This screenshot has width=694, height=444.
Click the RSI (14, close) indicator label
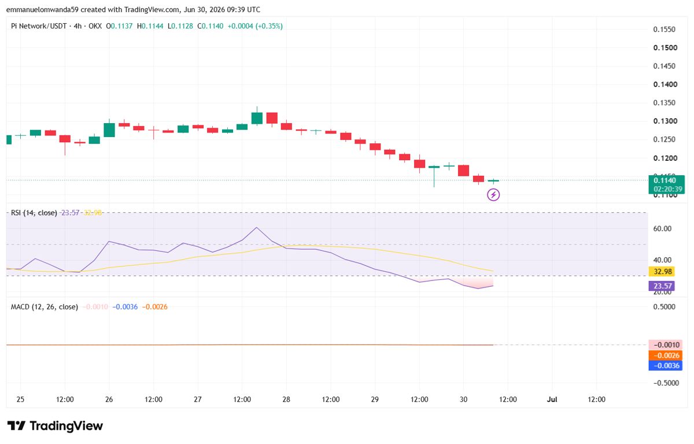tap(34, 213)
